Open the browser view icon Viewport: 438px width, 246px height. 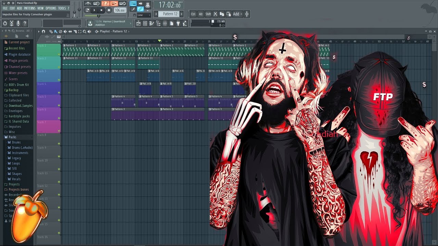(x=158, y=23)
